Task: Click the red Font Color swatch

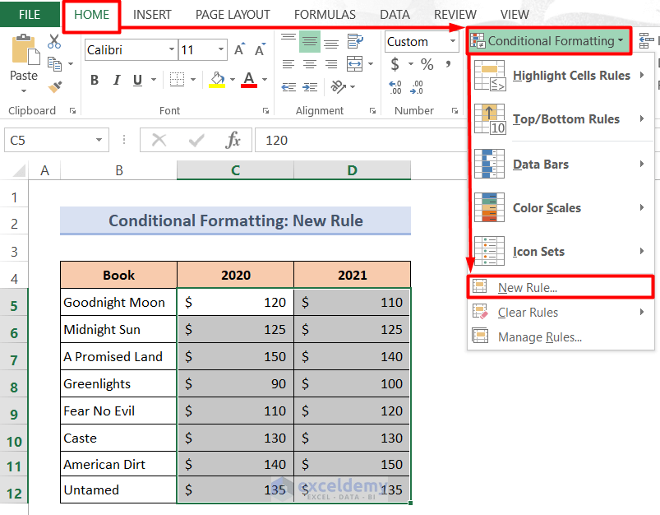Action: (247, 86)
